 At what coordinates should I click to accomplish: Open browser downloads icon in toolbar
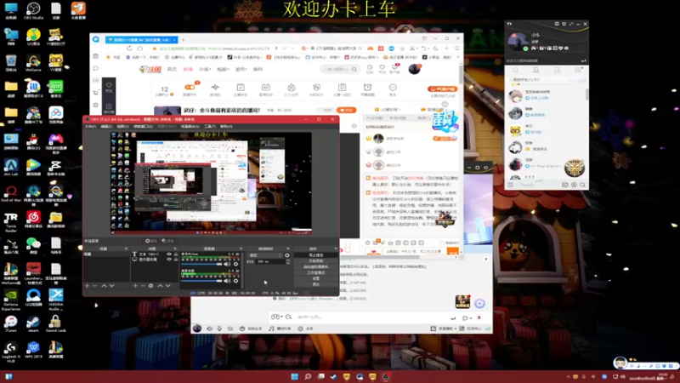(402, 49)
